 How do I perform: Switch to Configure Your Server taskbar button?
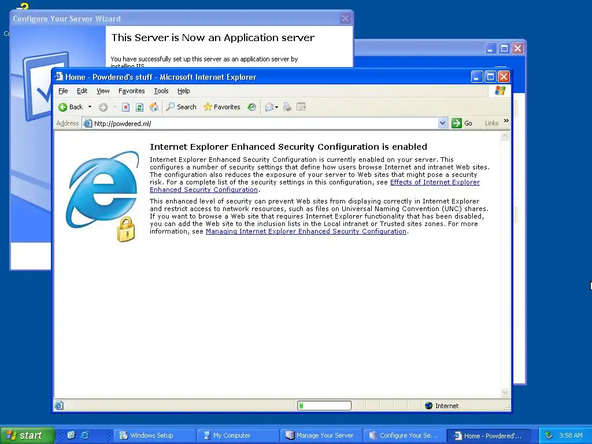(404, 435)
